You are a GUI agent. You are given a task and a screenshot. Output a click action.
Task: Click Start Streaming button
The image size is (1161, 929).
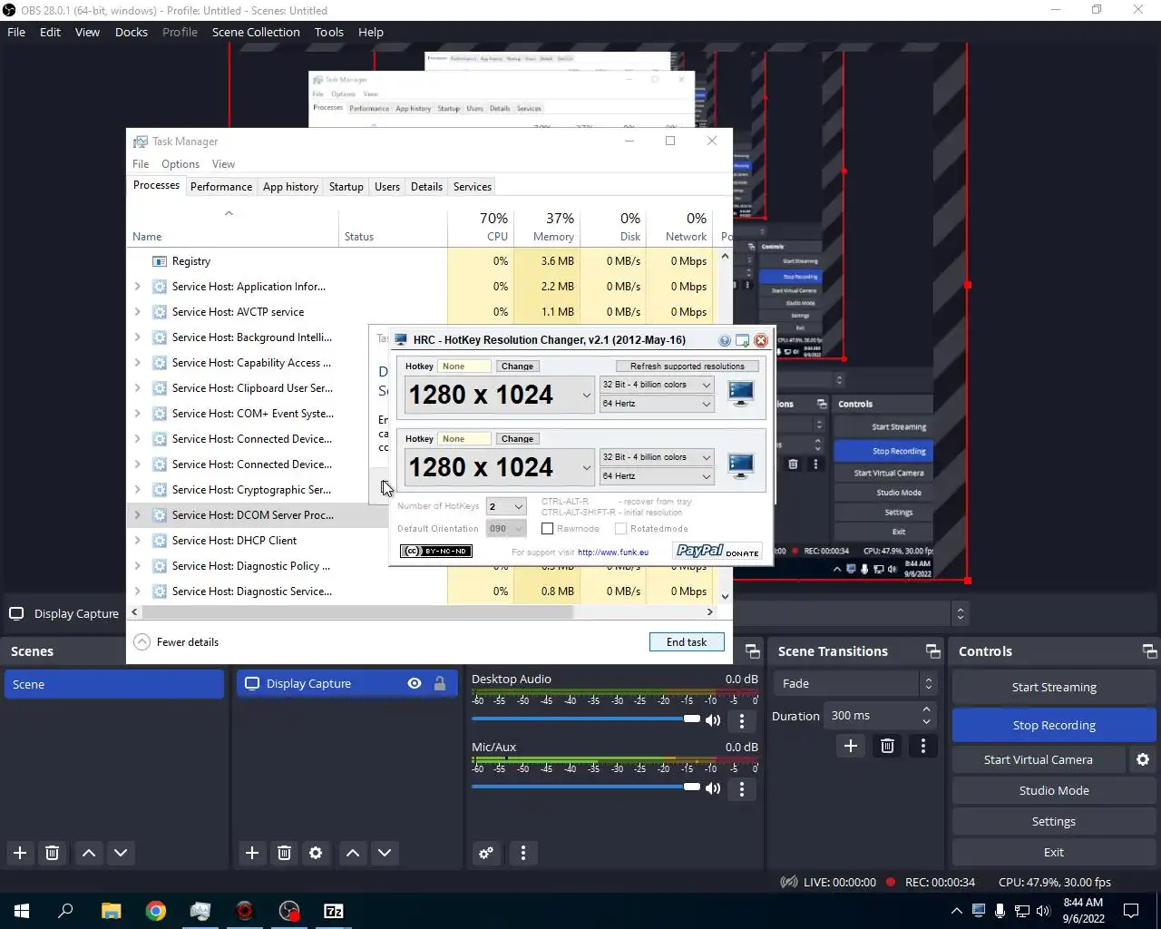pos(1054,687)
